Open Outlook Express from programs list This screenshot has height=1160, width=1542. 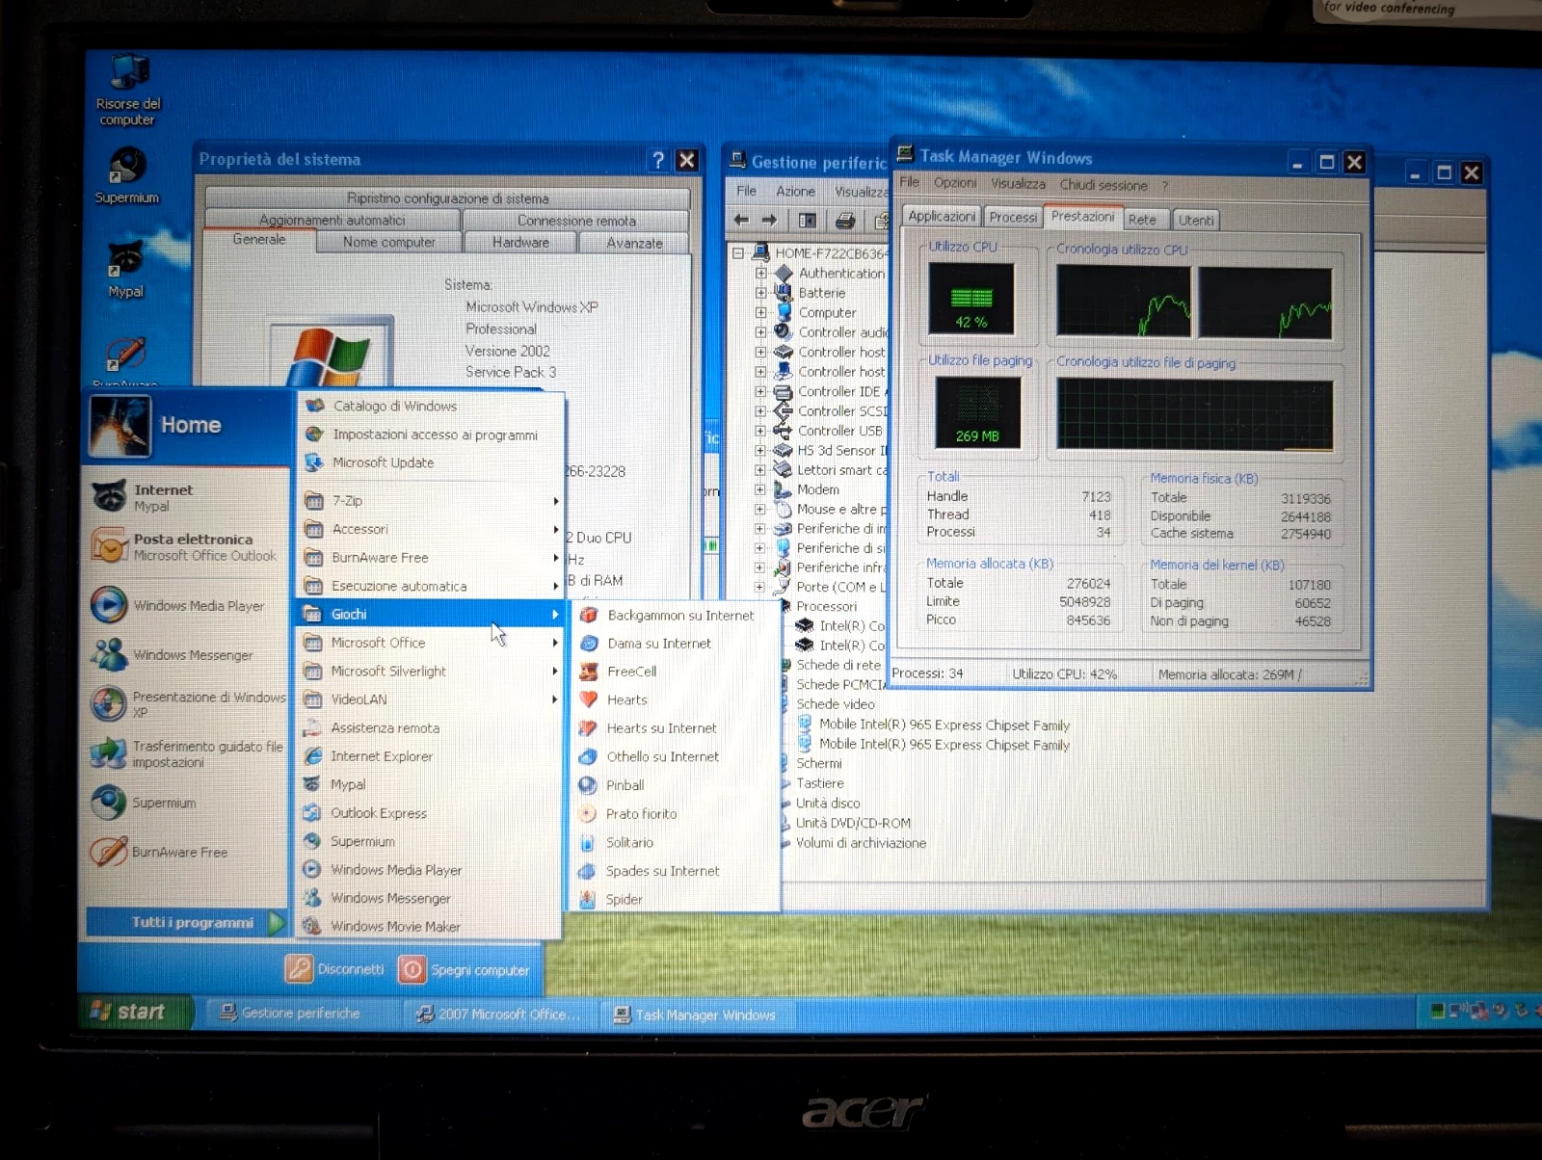pos(428,813)
